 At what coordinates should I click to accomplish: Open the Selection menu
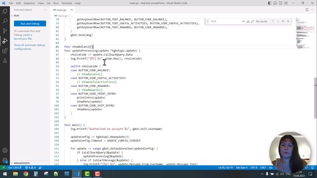click(x=29, y=3)
